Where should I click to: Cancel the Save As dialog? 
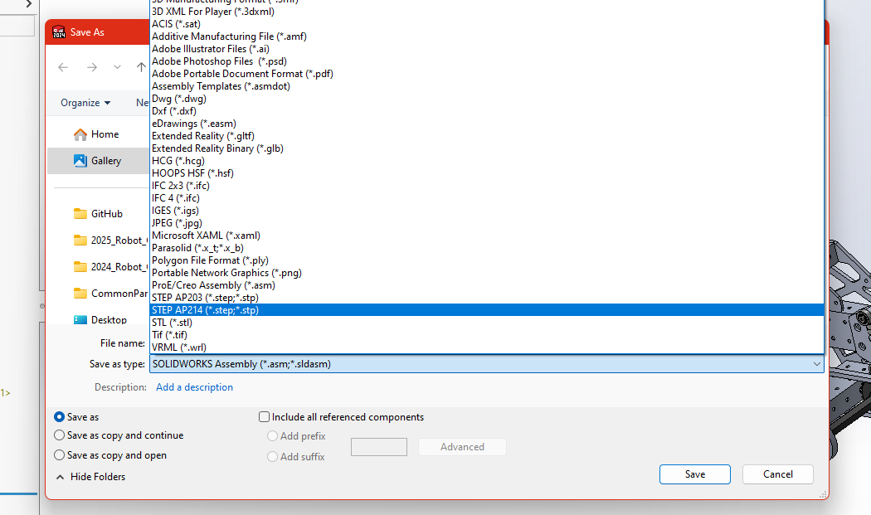click(x=778, y=474)
